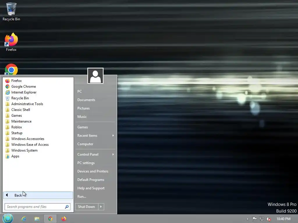The width and height of the screenshot is (298, 223).
Task: Open File Explorer from the taskbar
Action: (37, 219)
